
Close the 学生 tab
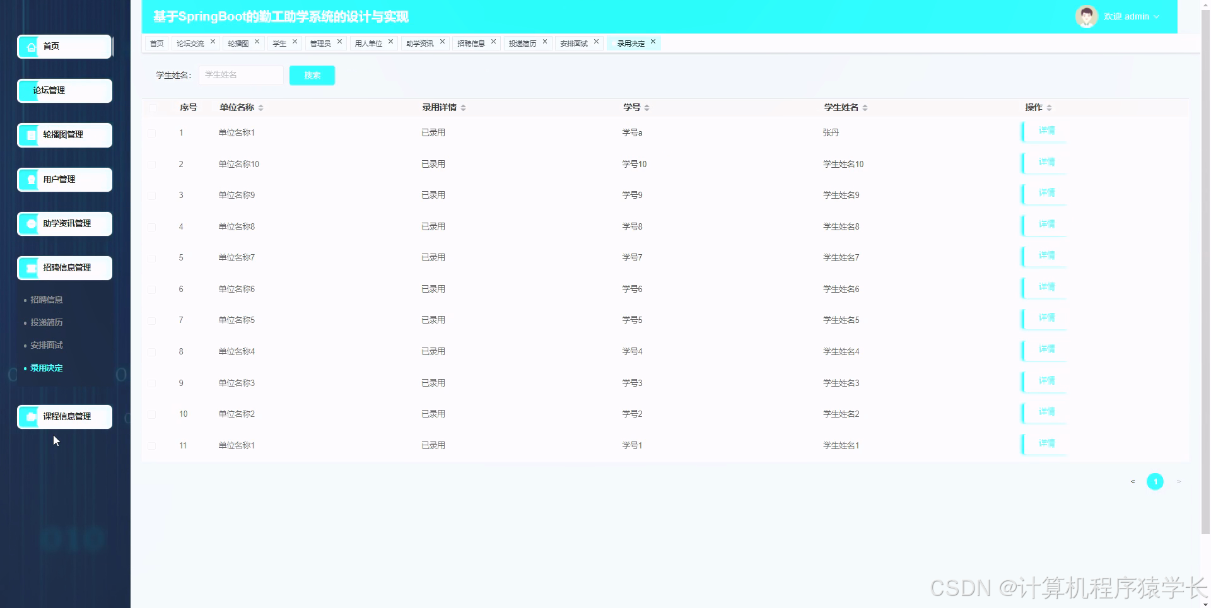click(x=295, y=42)
